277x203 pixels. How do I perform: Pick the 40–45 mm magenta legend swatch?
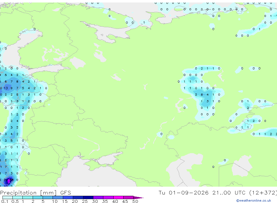pos(118,197)
